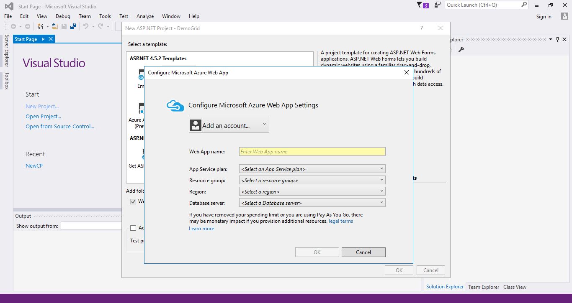Open the Show output from combo box
This screenshot has height=303, width=572.
pyautogui.click(x=91, y=226)
